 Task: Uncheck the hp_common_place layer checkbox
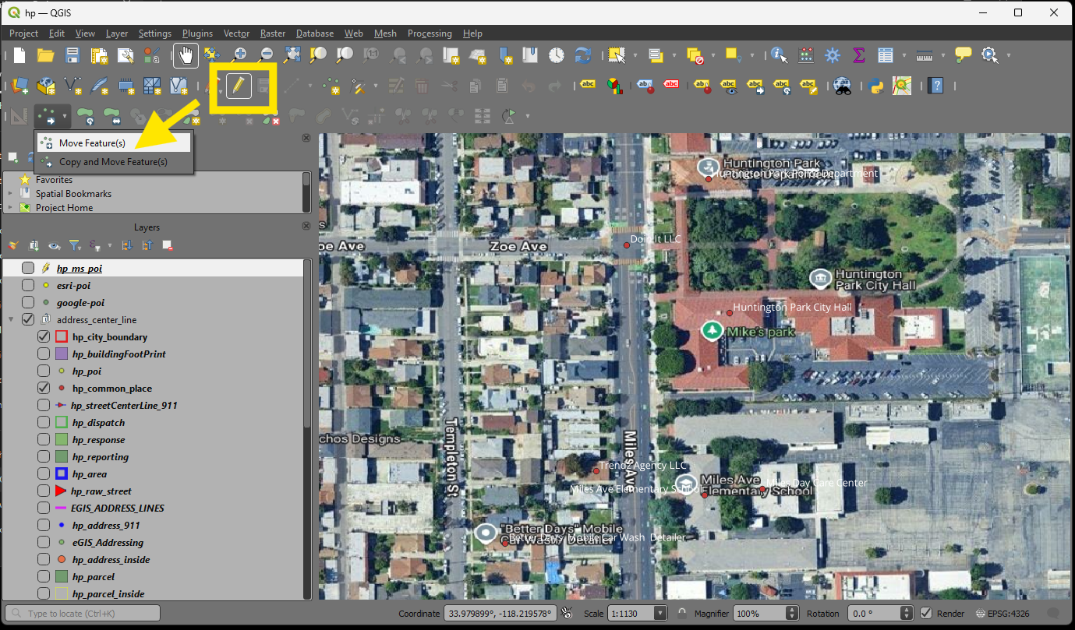coord(44,388)
